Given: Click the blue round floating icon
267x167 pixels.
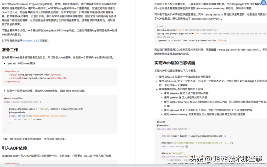Looking at the screenshot, I should coord(264,3).
